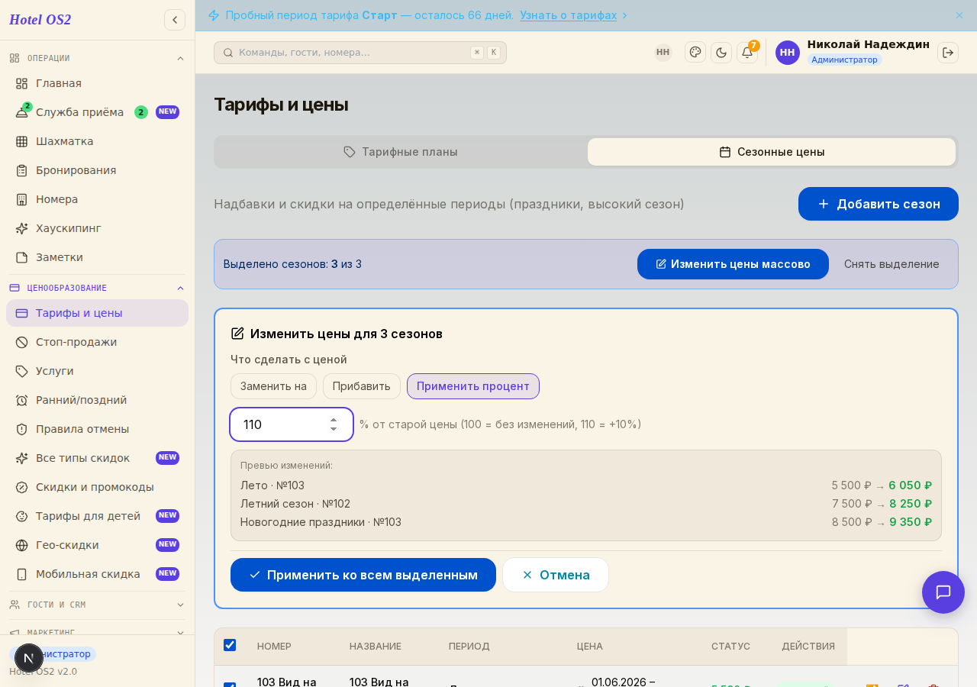The height and width of the screenshot is (687, 977).
Task: Click the logout icon next to profile
Action: pos(948,52)
